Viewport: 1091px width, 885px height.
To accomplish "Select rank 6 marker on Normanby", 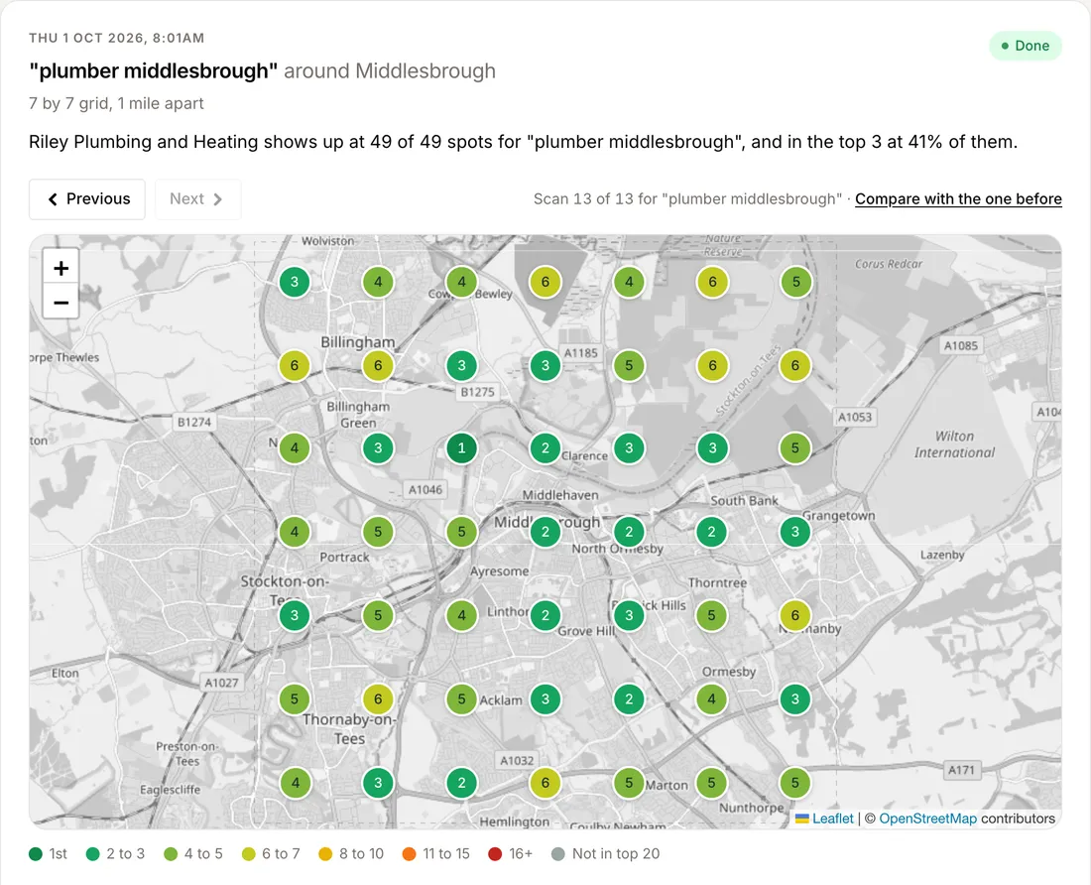I will [x=794, y=615].
